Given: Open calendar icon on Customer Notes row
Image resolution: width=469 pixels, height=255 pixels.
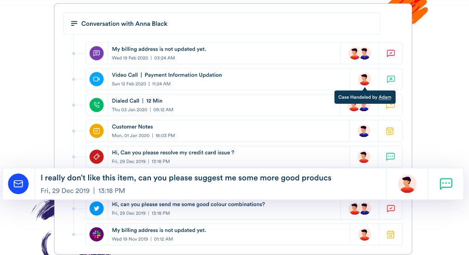Looking at the screenshot, I should coord(390,131).
